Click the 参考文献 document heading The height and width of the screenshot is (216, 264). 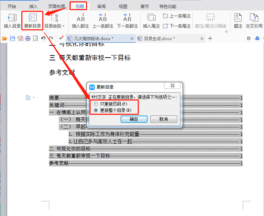click(62, 73)
